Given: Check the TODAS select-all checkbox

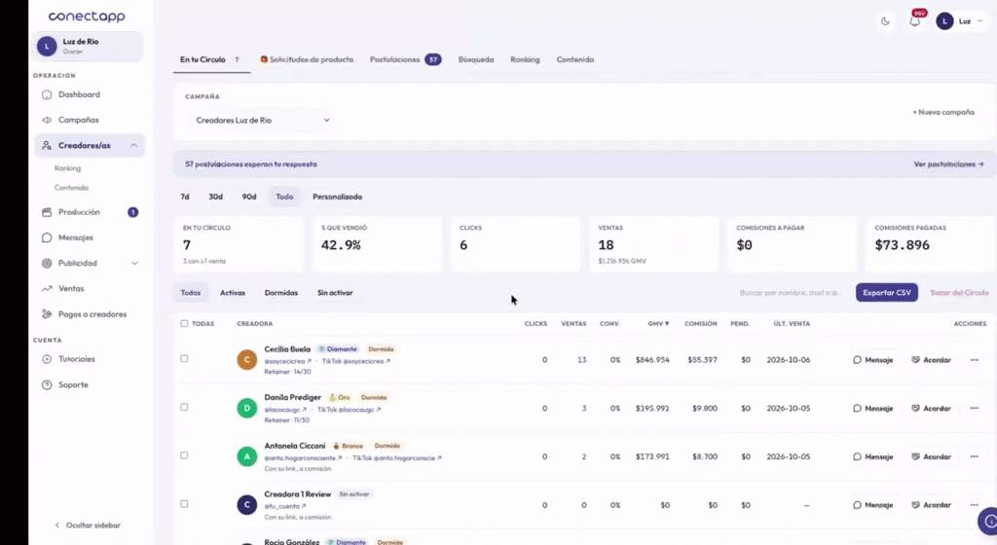Looking at the screenshot, I should tap(184, 324).
